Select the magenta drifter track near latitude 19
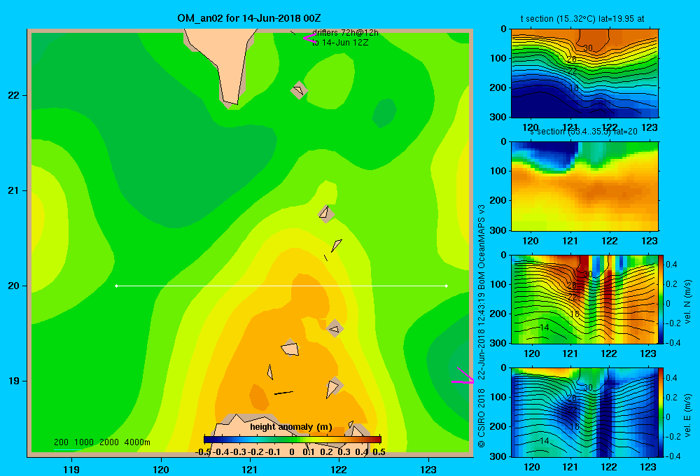Screen dimensions: 700x476 pos(463,377)
